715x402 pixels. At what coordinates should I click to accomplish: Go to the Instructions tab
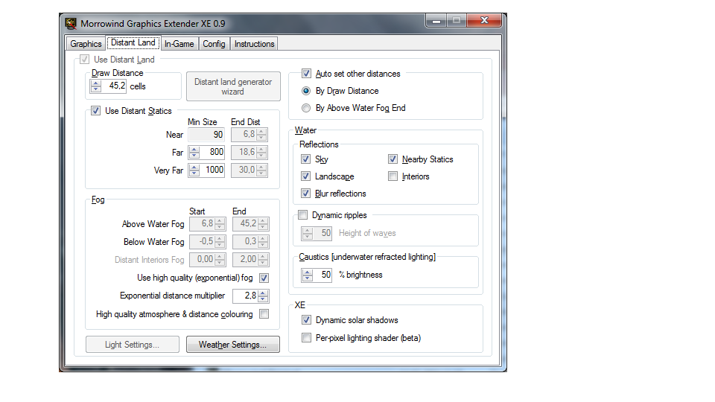pyautogui.click(x=254, y=44)
